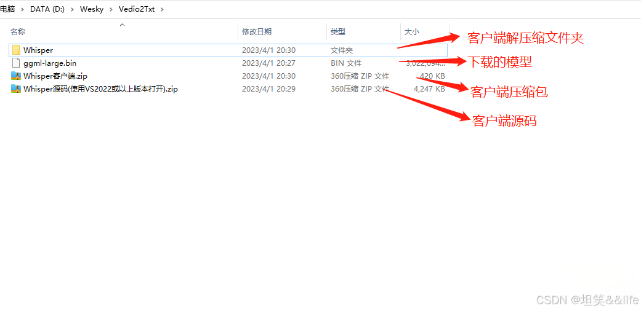
Task: Navigate to Wesky in the breadcrumb
Action: click(93, 9)
